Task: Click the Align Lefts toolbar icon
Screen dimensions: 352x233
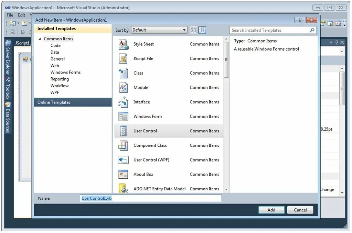Action: pyautogui.click(x=23, y=32)
